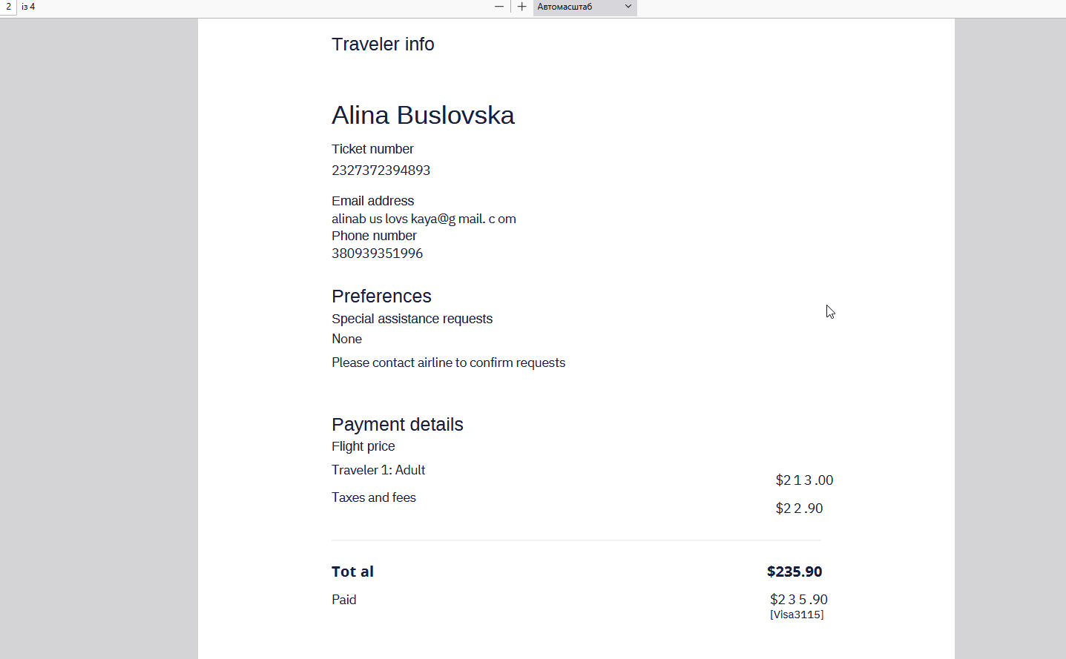Click the name Alina Buslovska
This screenshot has width=1066, height=659.
click(423, 116)
